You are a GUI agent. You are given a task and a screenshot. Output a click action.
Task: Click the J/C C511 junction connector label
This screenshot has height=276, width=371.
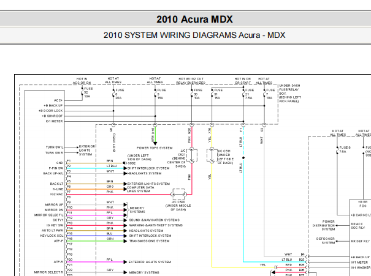pyautogui.click(x=225, y=157)
